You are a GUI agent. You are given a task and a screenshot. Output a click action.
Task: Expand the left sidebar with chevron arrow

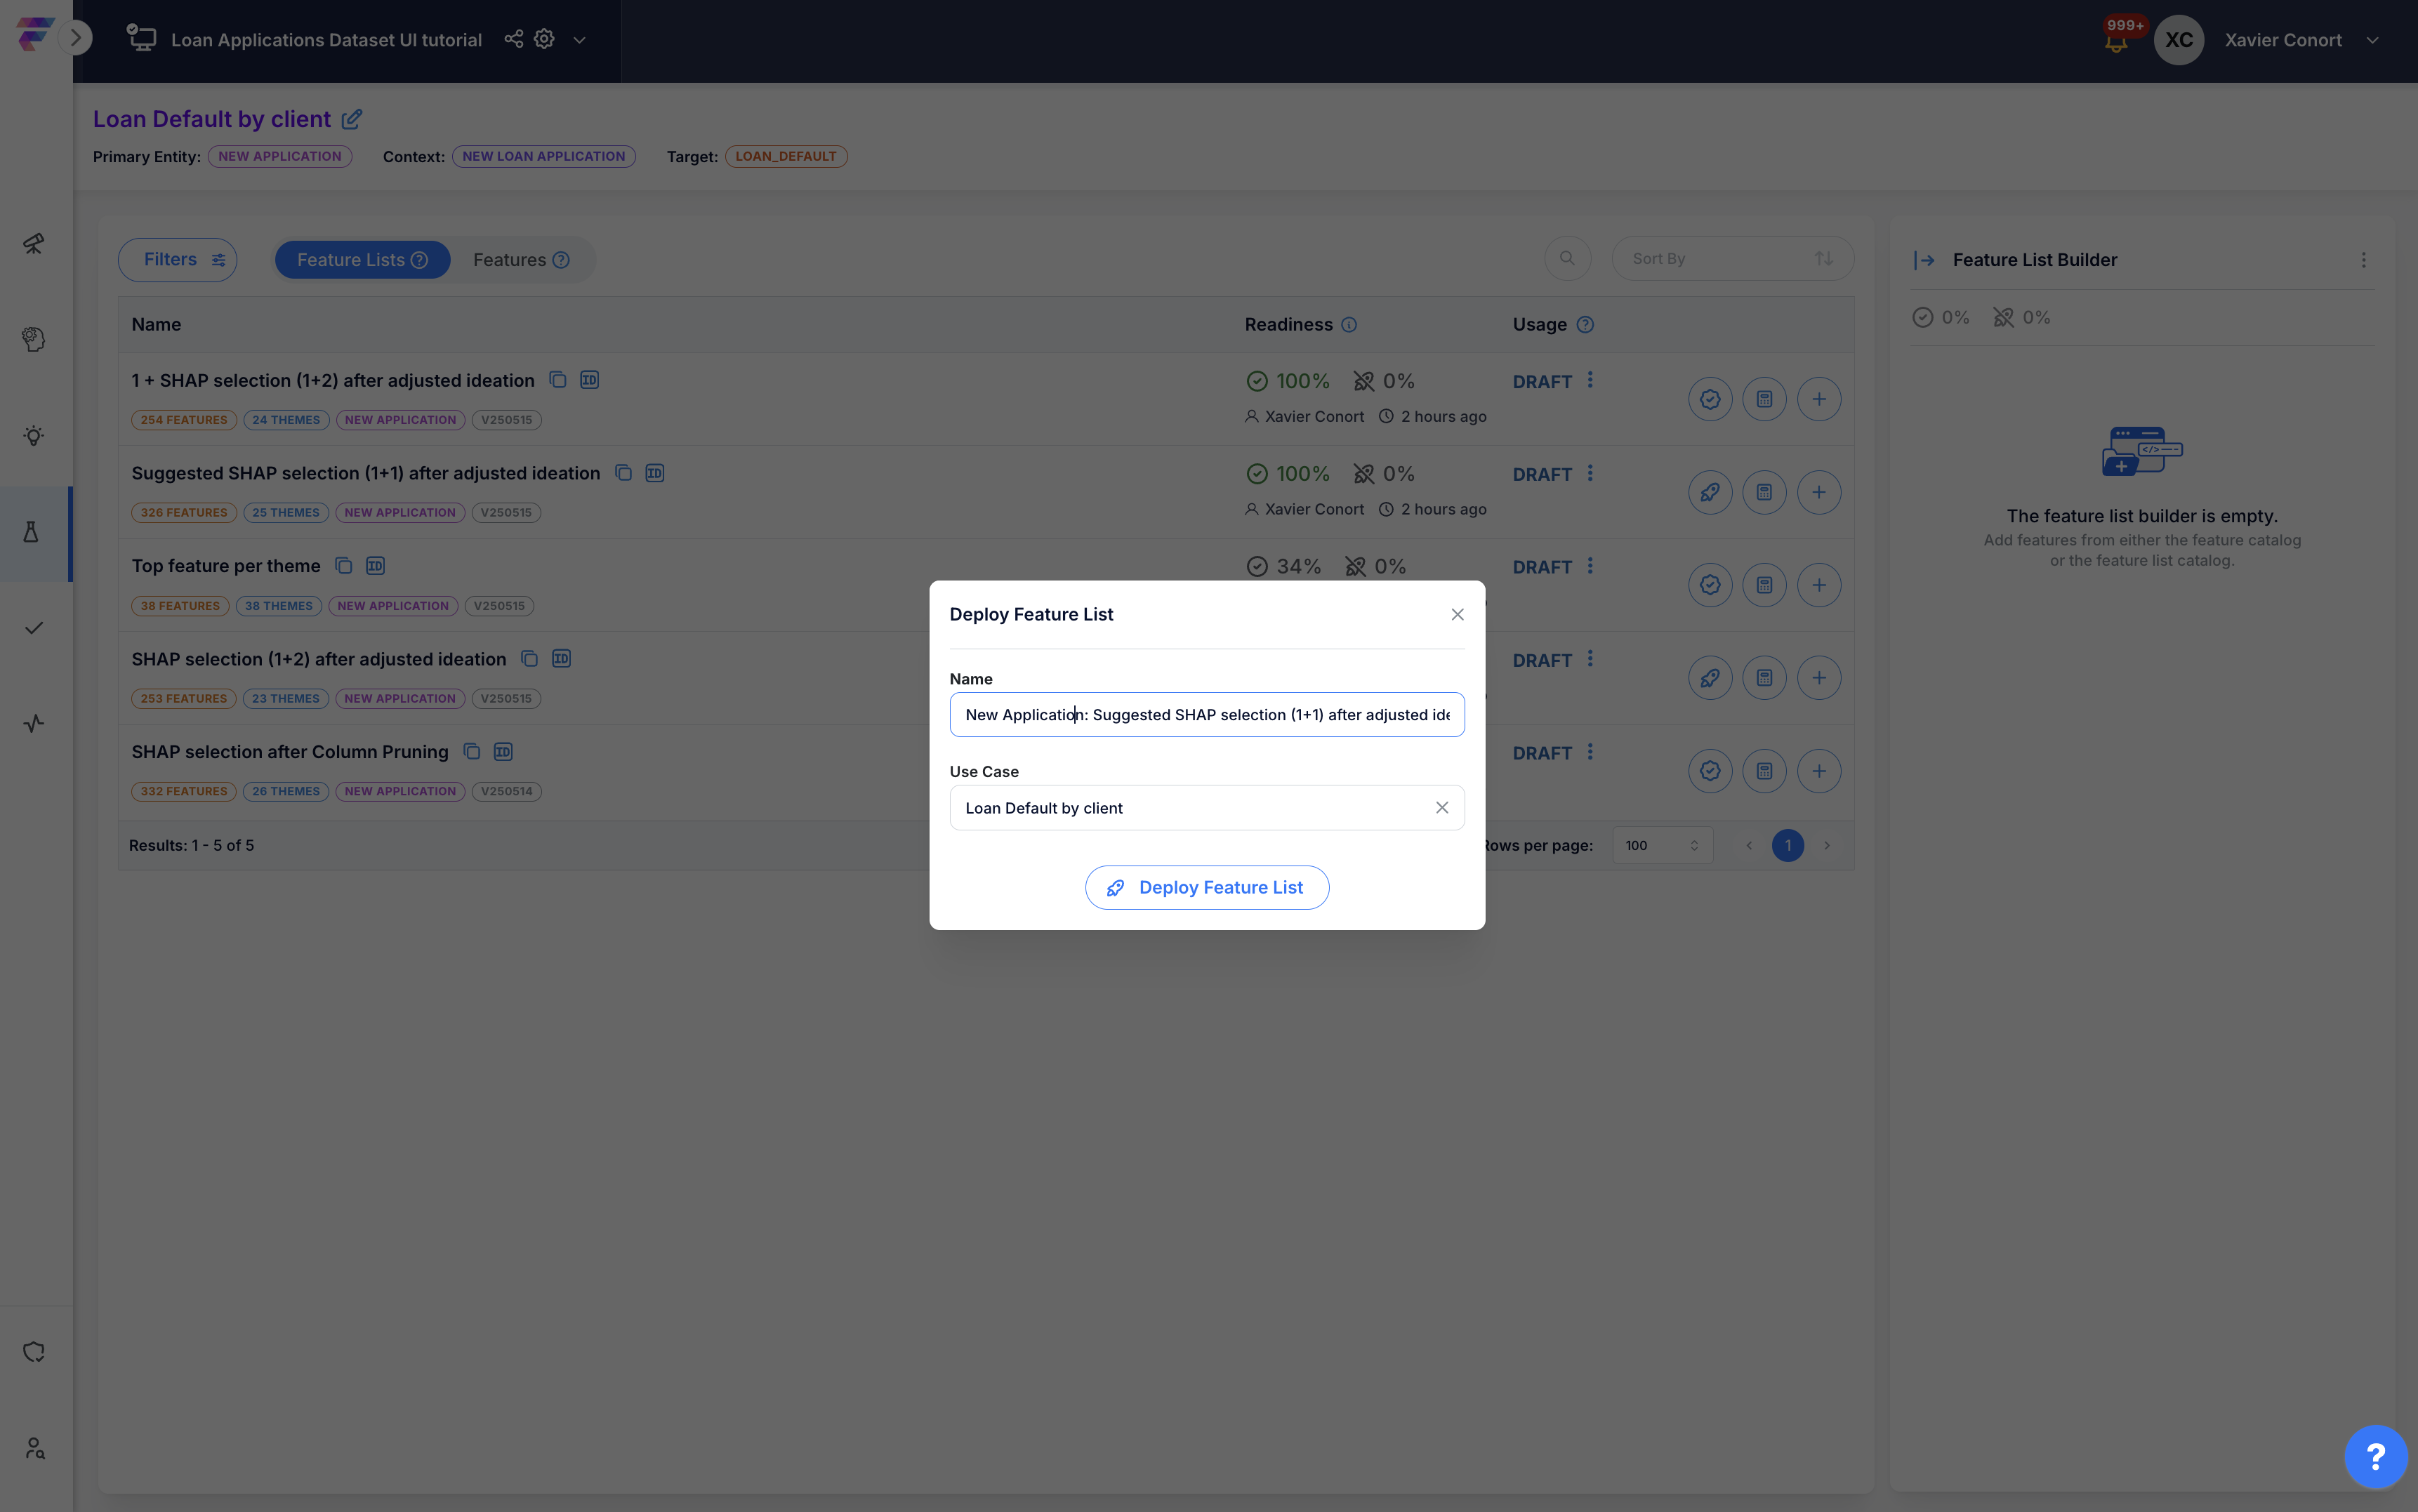pos(75,38)
